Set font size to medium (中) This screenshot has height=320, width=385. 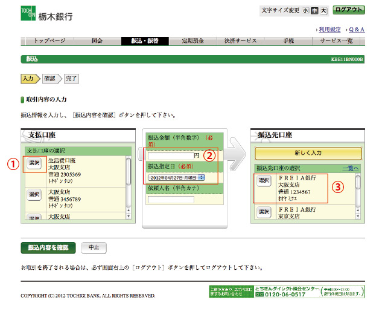314,10
